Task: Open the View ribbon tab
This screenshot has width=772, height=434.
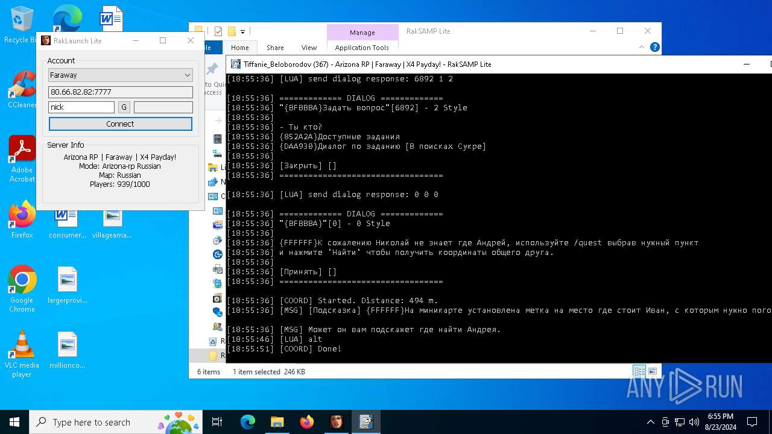Action: [x=309, y=48]
